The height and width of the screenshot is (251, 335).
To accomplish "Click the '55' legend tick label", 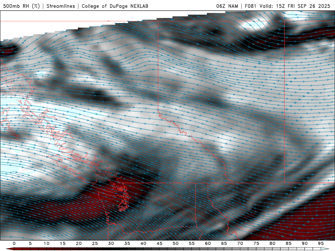I will (x=192, y=243).
